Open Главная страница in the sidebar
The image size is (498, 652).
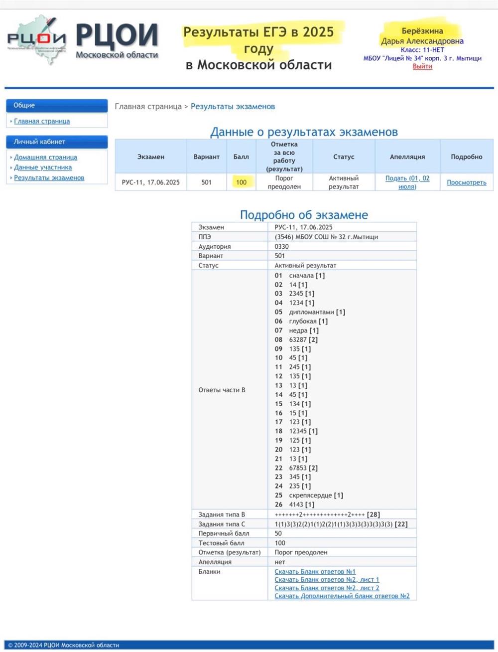(x=42, y=121)
